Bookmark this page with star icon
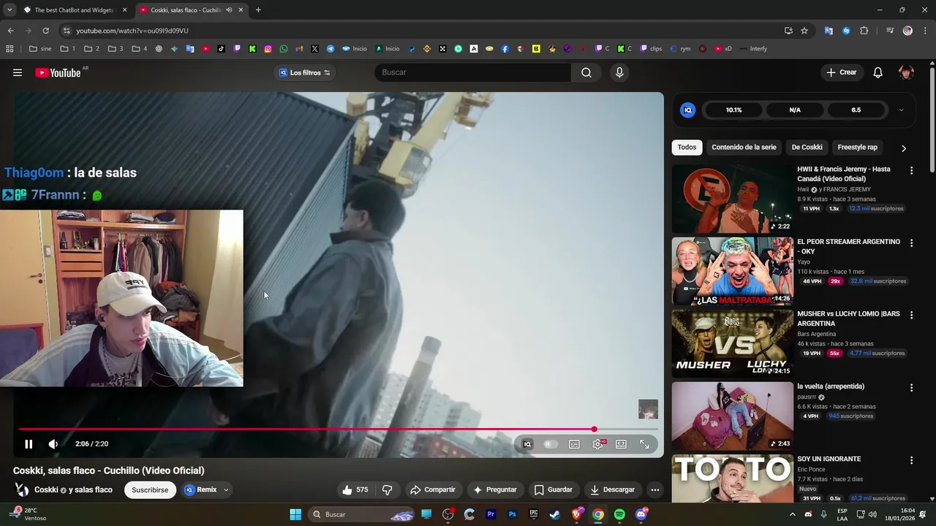Image resolution: width=936 pixels, height=526 pixels. point(804,31)
